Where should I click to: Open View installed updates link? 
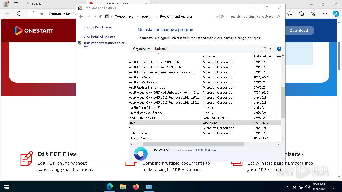pyautogui.click(x=99, y=37)
